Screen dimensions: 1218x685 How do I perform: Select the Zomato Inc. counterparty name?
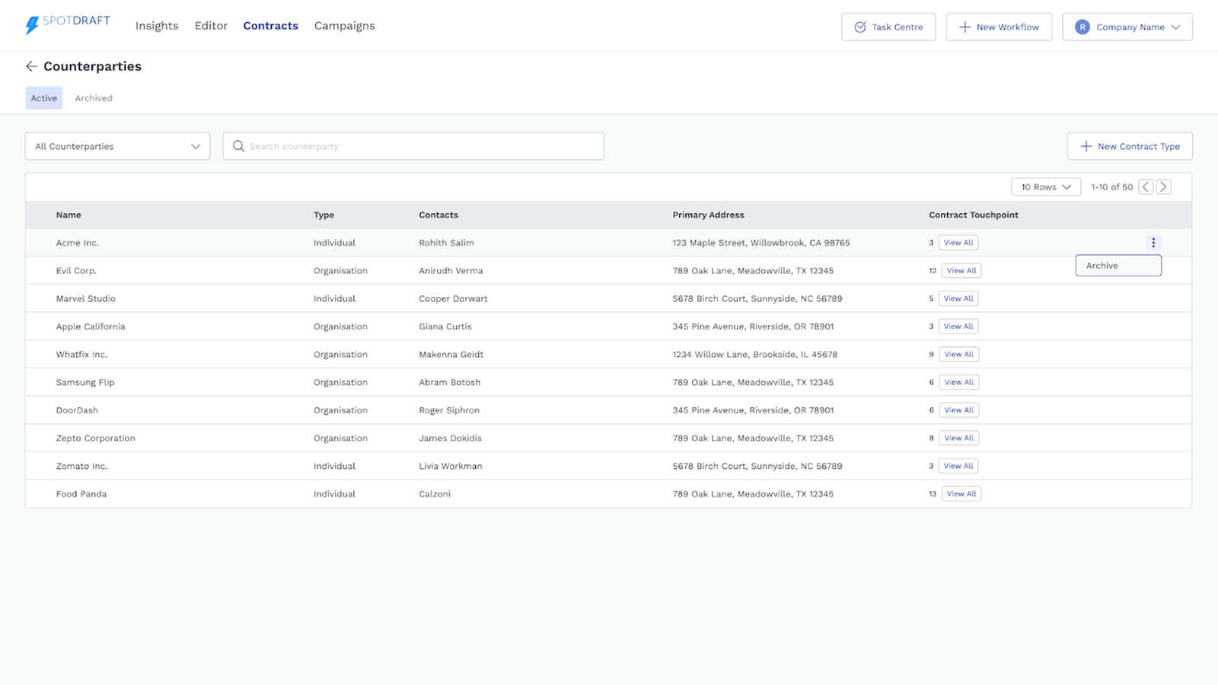coord(81,466)
